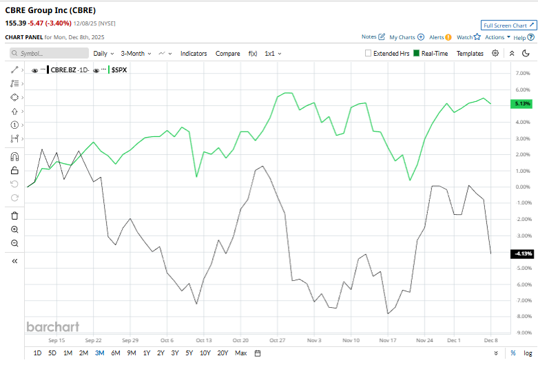
Task: Switch to dark mode moon icon
Action: coord(526,53)
